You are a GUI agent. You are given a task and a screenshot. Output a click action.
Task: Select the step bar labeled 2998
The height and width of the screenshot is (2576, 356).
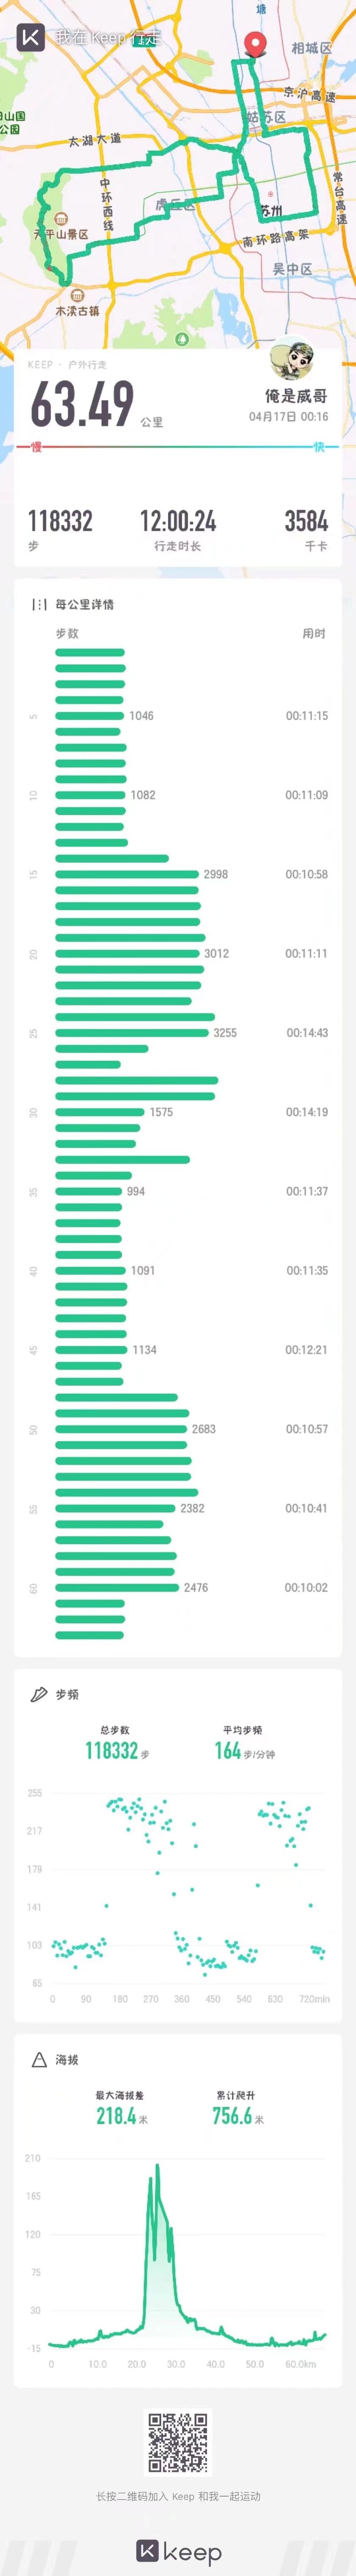127,874
